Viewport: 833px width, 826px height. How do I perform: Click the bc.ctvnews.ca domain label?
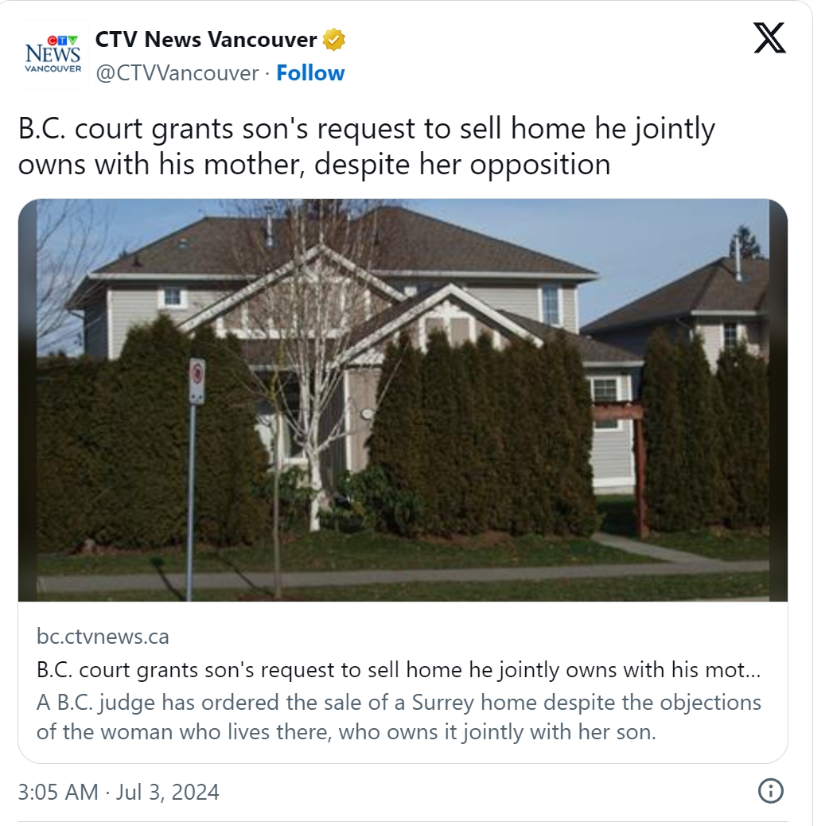[103, 637]
